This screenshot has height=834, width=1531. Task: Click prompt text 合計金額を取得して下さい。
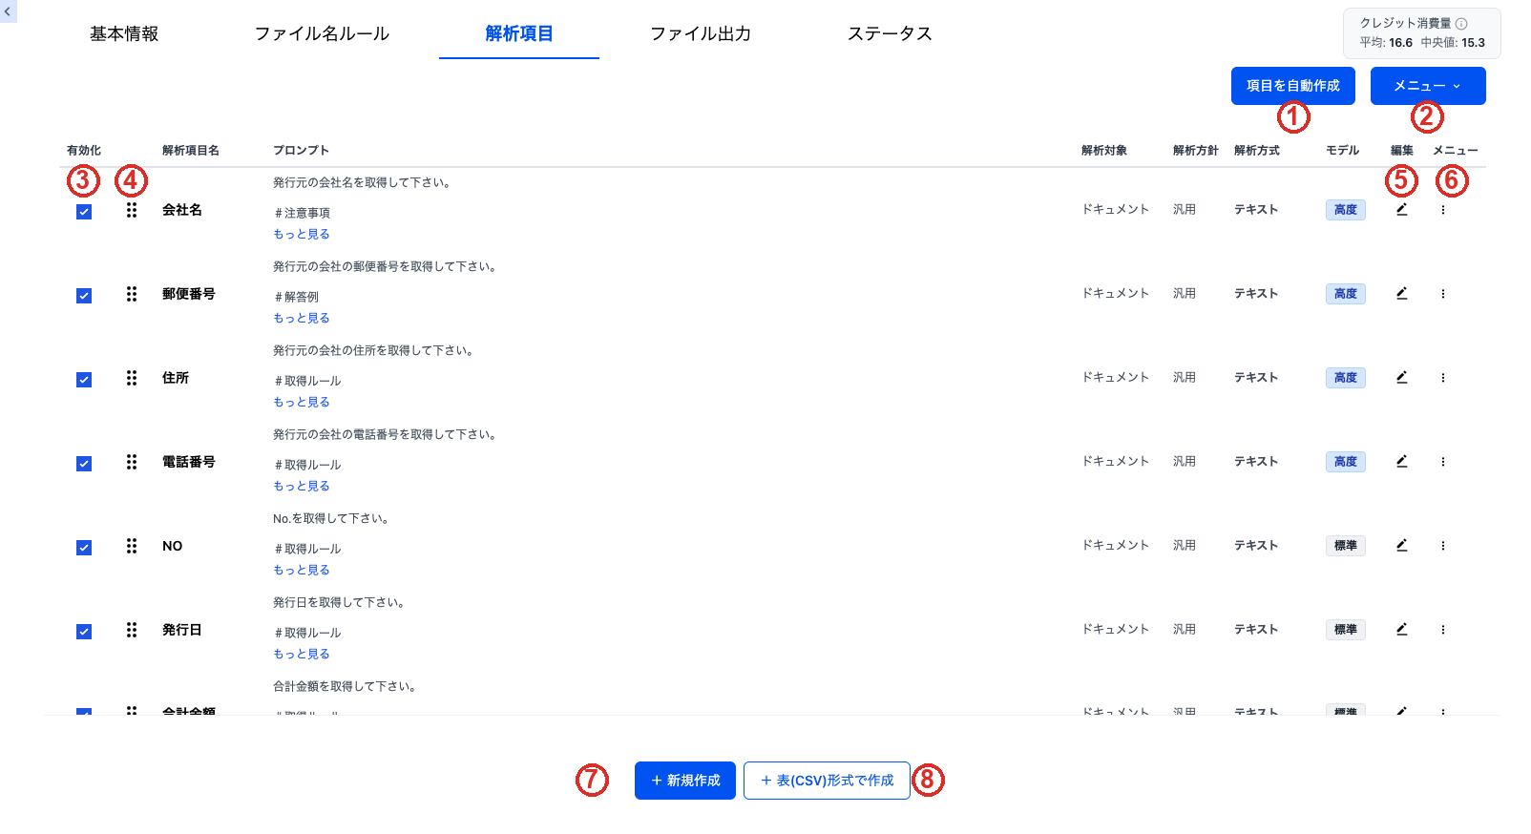pyautogui.click(x=345, y=686)
